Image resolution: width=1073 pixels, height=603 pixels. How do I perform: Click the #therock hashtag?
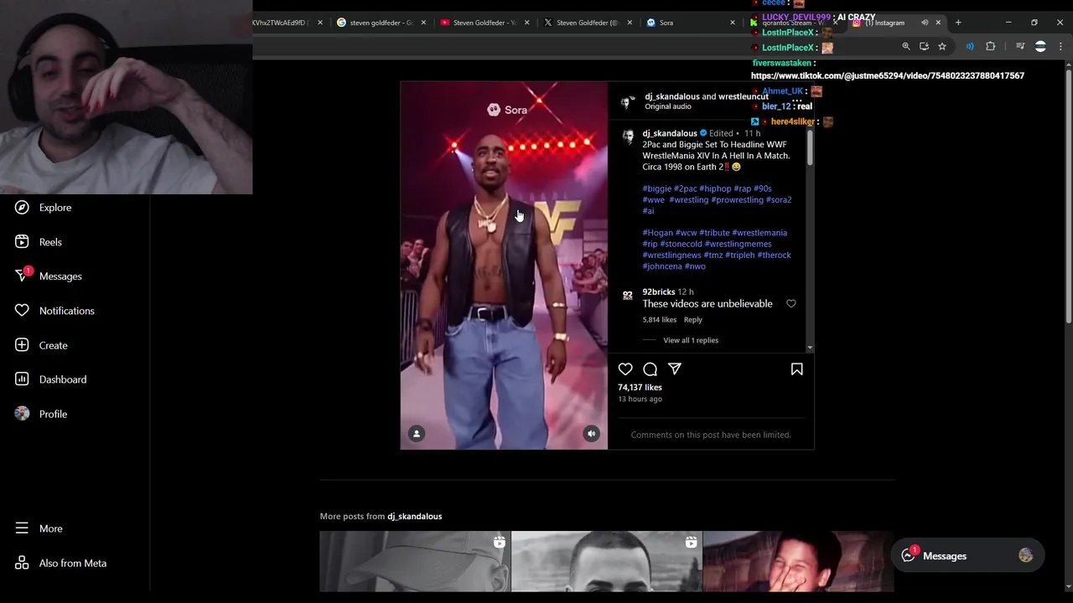tap(774, 255)
